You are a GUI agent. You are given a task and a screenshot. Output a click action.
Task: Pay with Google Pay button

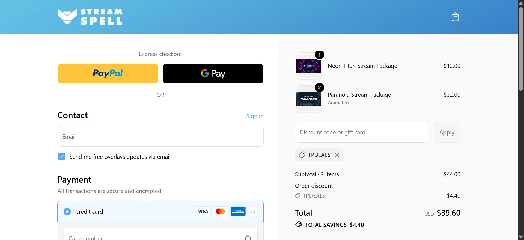tap(213, 74)
